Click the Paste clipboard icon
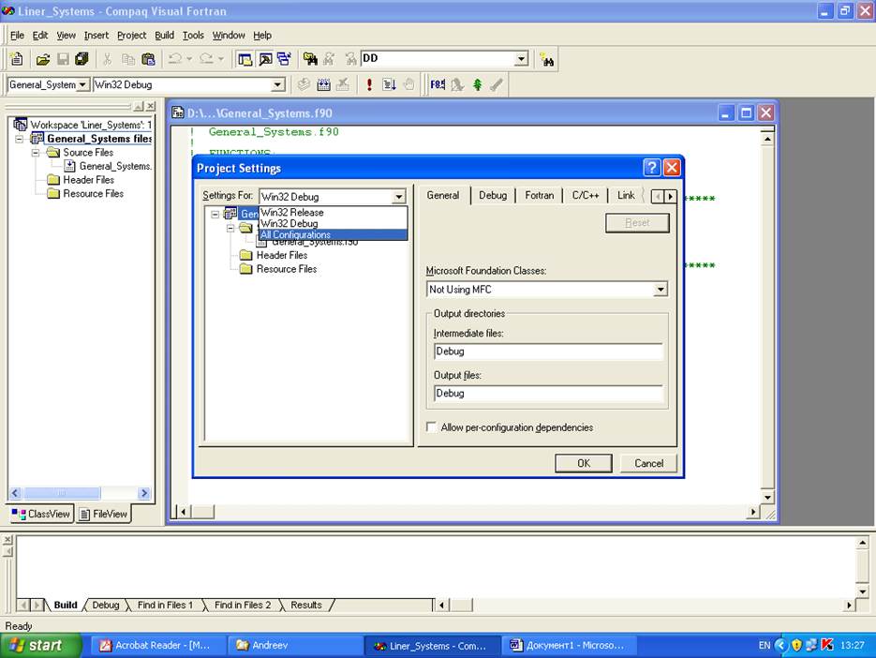Viewport: 876px width, 658px height. point(148,59)
